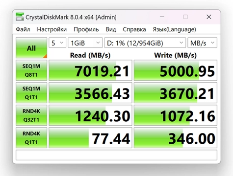233x176 pixels.
Task: Click the read result 77.44
Action: click(90, 138)
